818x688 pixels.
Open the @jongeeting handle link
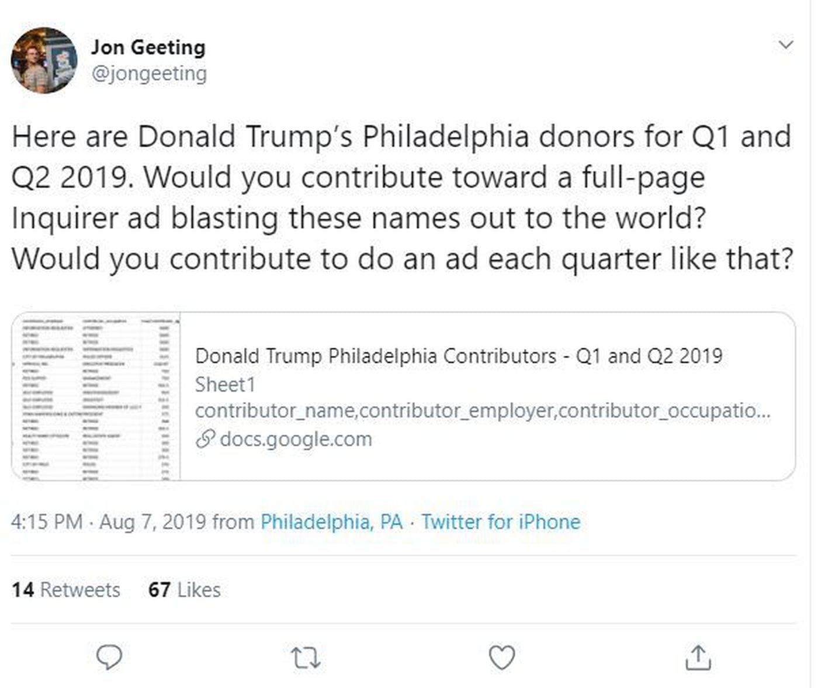coord(149,74)
